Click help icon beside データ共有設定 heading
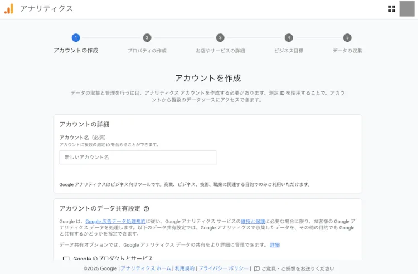Image resolution: width=418 pixels, height=274 pixels. 146,208
